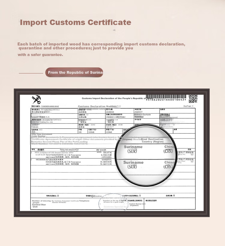Click the "Central Star Unit" label
This screenshot has width=225, height=246.
pyautogui.click(x=39, y=206)
